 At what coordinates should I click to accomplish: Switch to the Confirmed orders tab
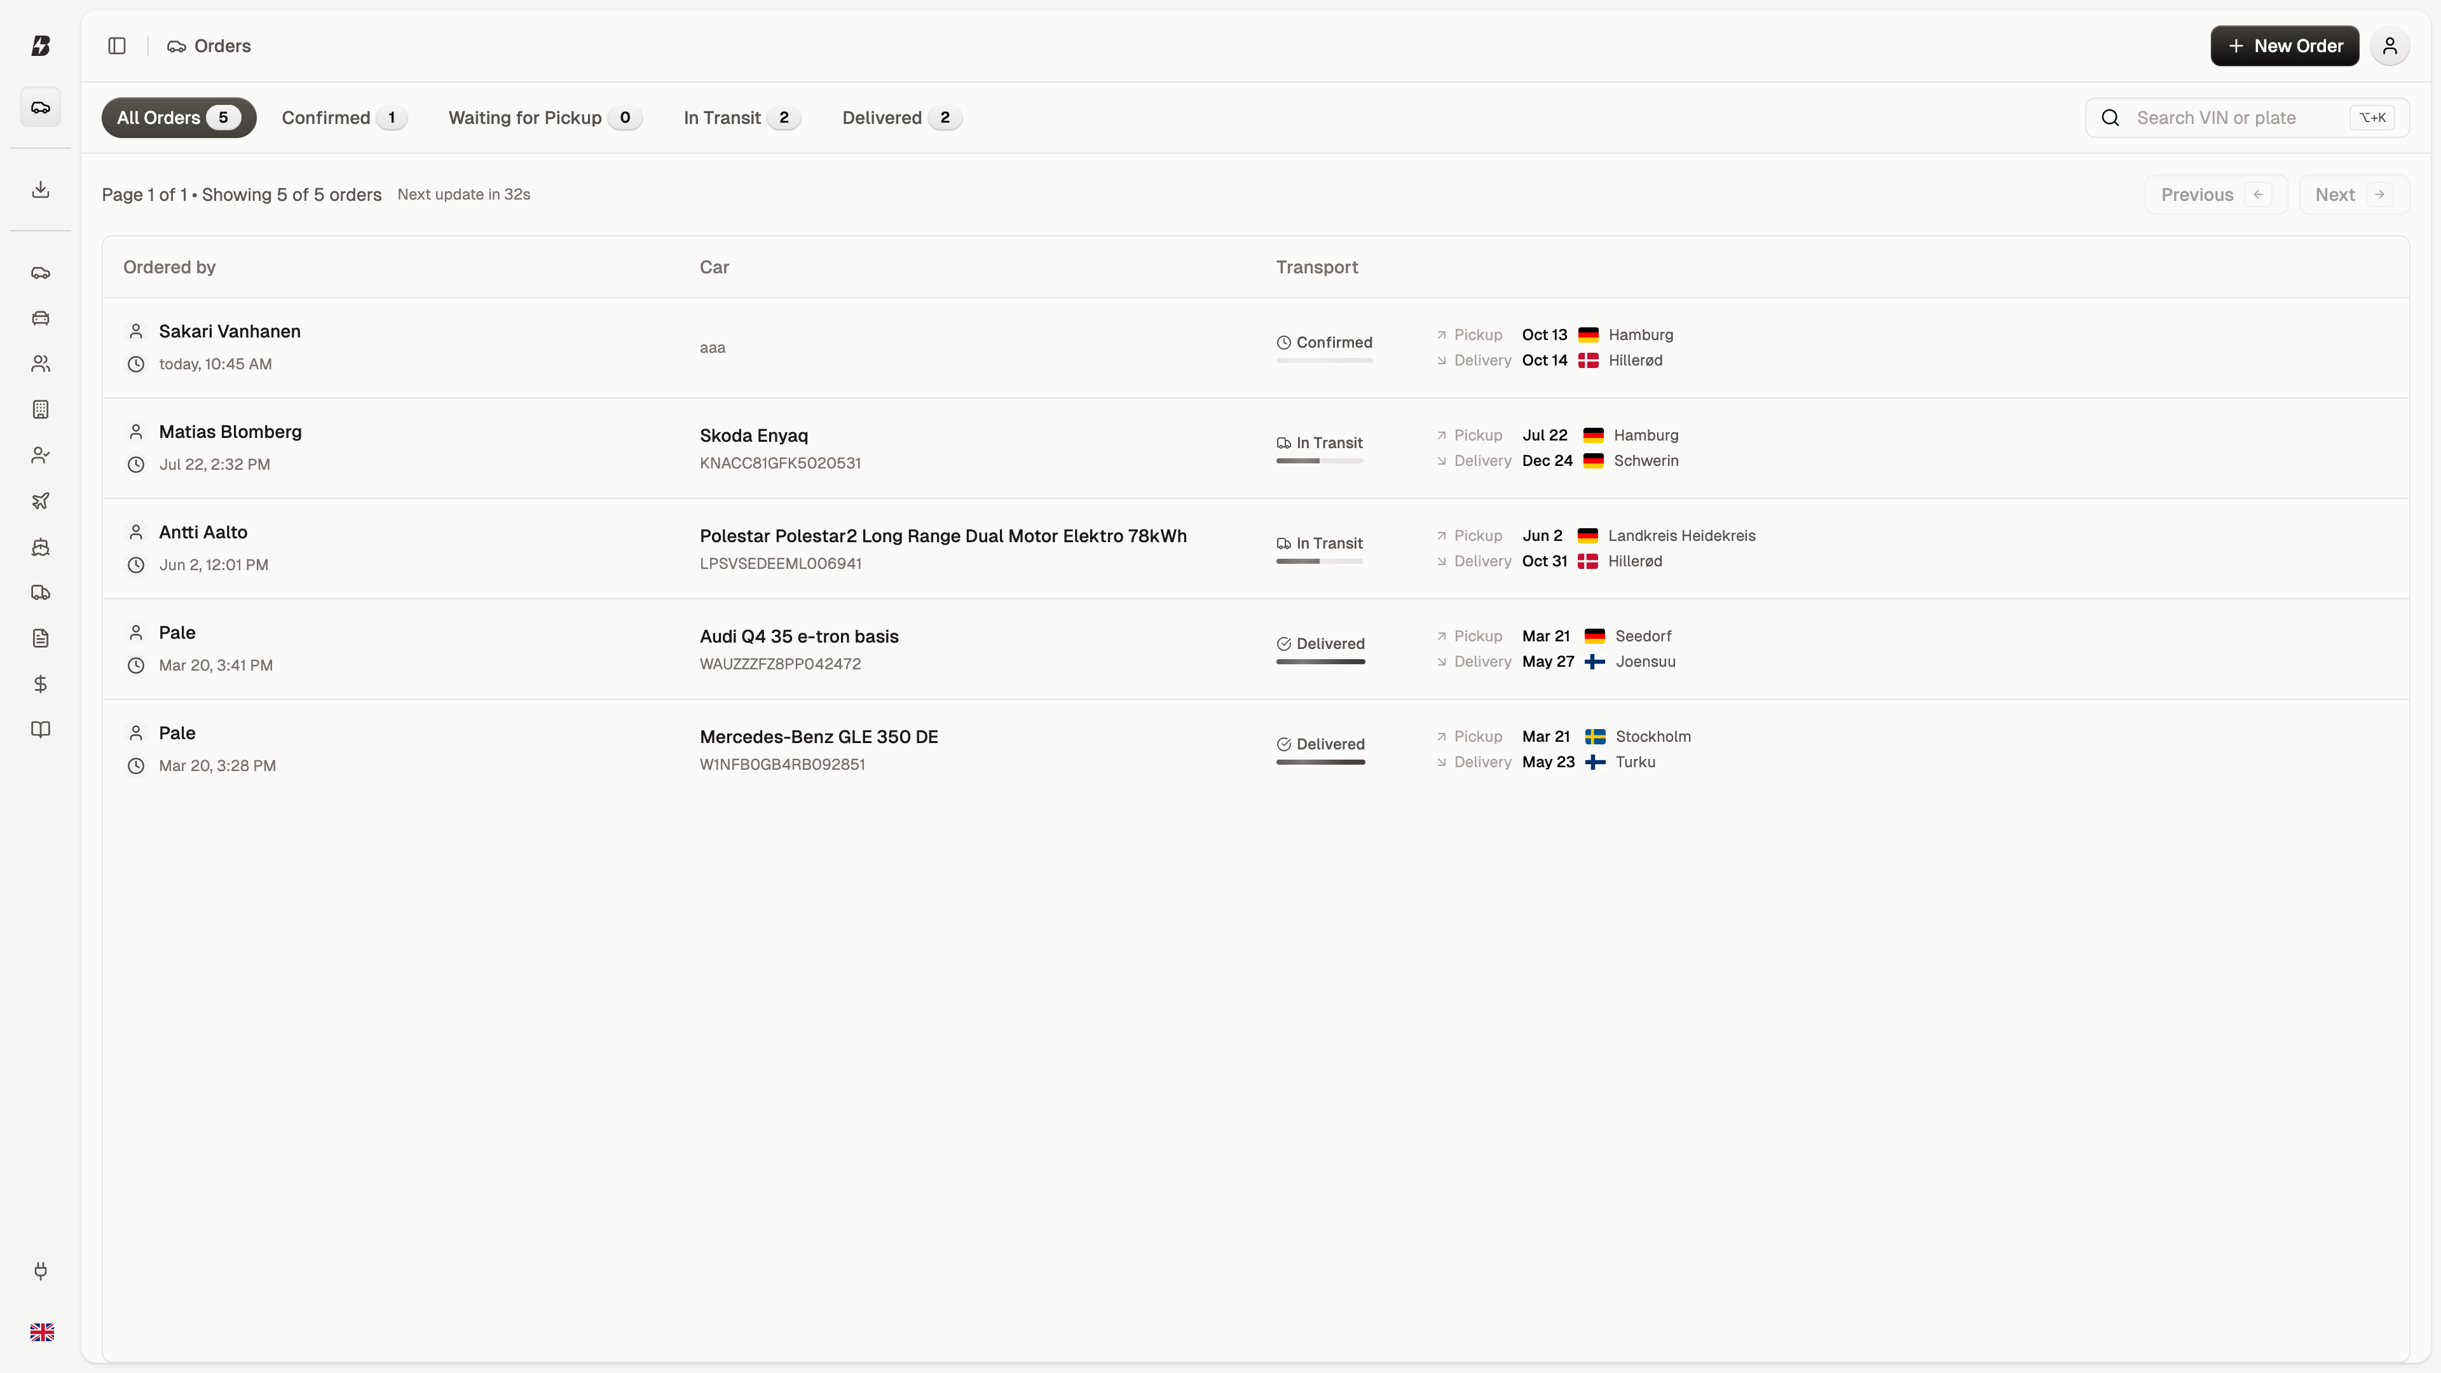tap(343, 118)
